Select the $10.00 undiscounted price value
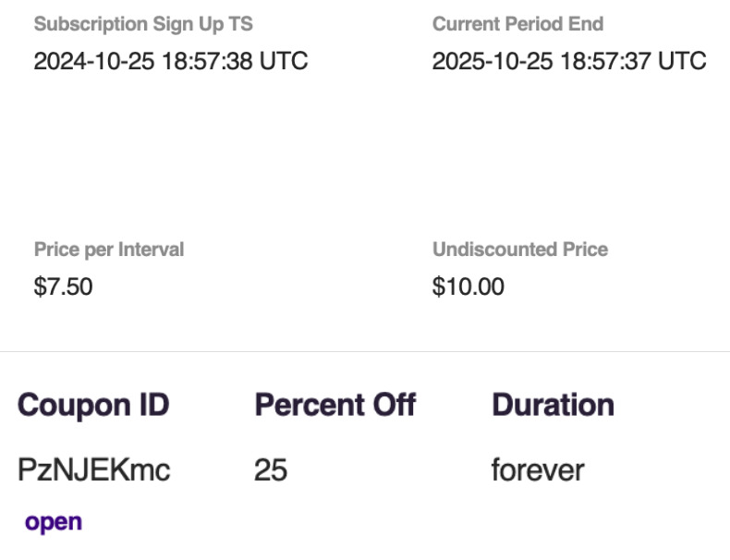 coord(468,287)
